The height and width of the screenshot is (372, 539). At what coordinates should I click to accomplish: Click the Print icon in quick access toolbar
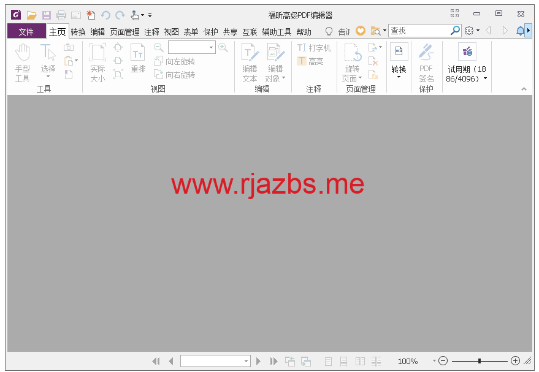tap(61, 15)
